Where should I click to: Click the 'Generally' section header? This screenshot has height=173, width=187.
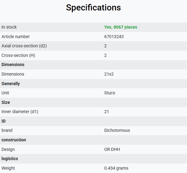(x=10, y=84)
